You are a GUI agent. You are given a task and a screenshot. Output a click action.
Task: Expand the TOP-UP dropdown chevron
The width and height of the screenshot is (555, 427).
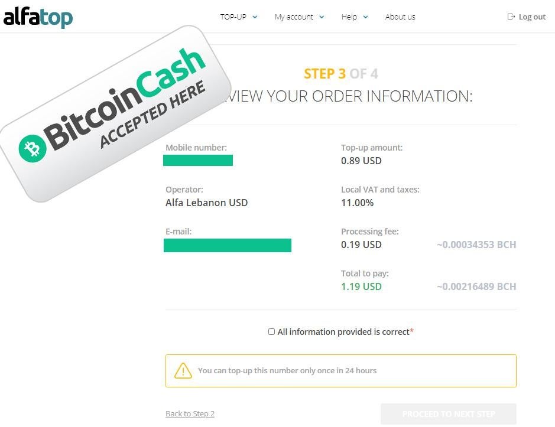255,17
